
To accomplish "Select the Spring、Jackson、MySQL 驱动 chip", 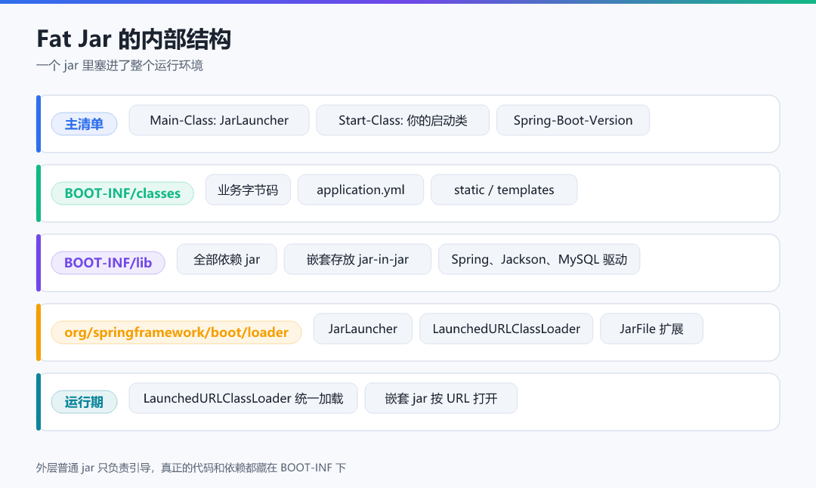I will 539,259.
